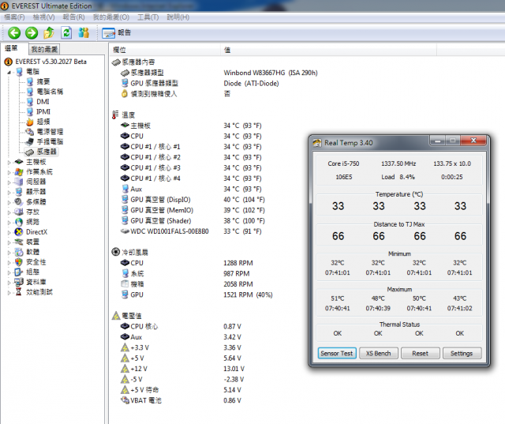
Task: Select the 手提電腦 laptop icon item
Action: 30,141
